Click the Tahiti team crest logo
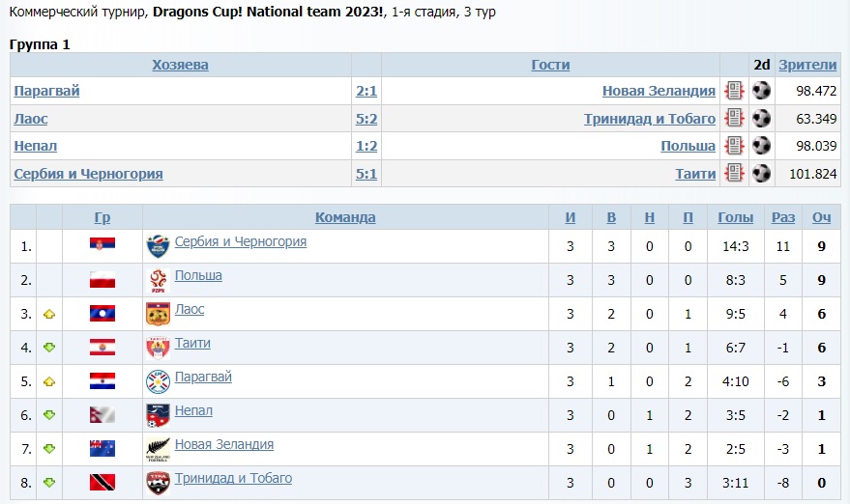The image size is (850, 504). tap(158, 348)
